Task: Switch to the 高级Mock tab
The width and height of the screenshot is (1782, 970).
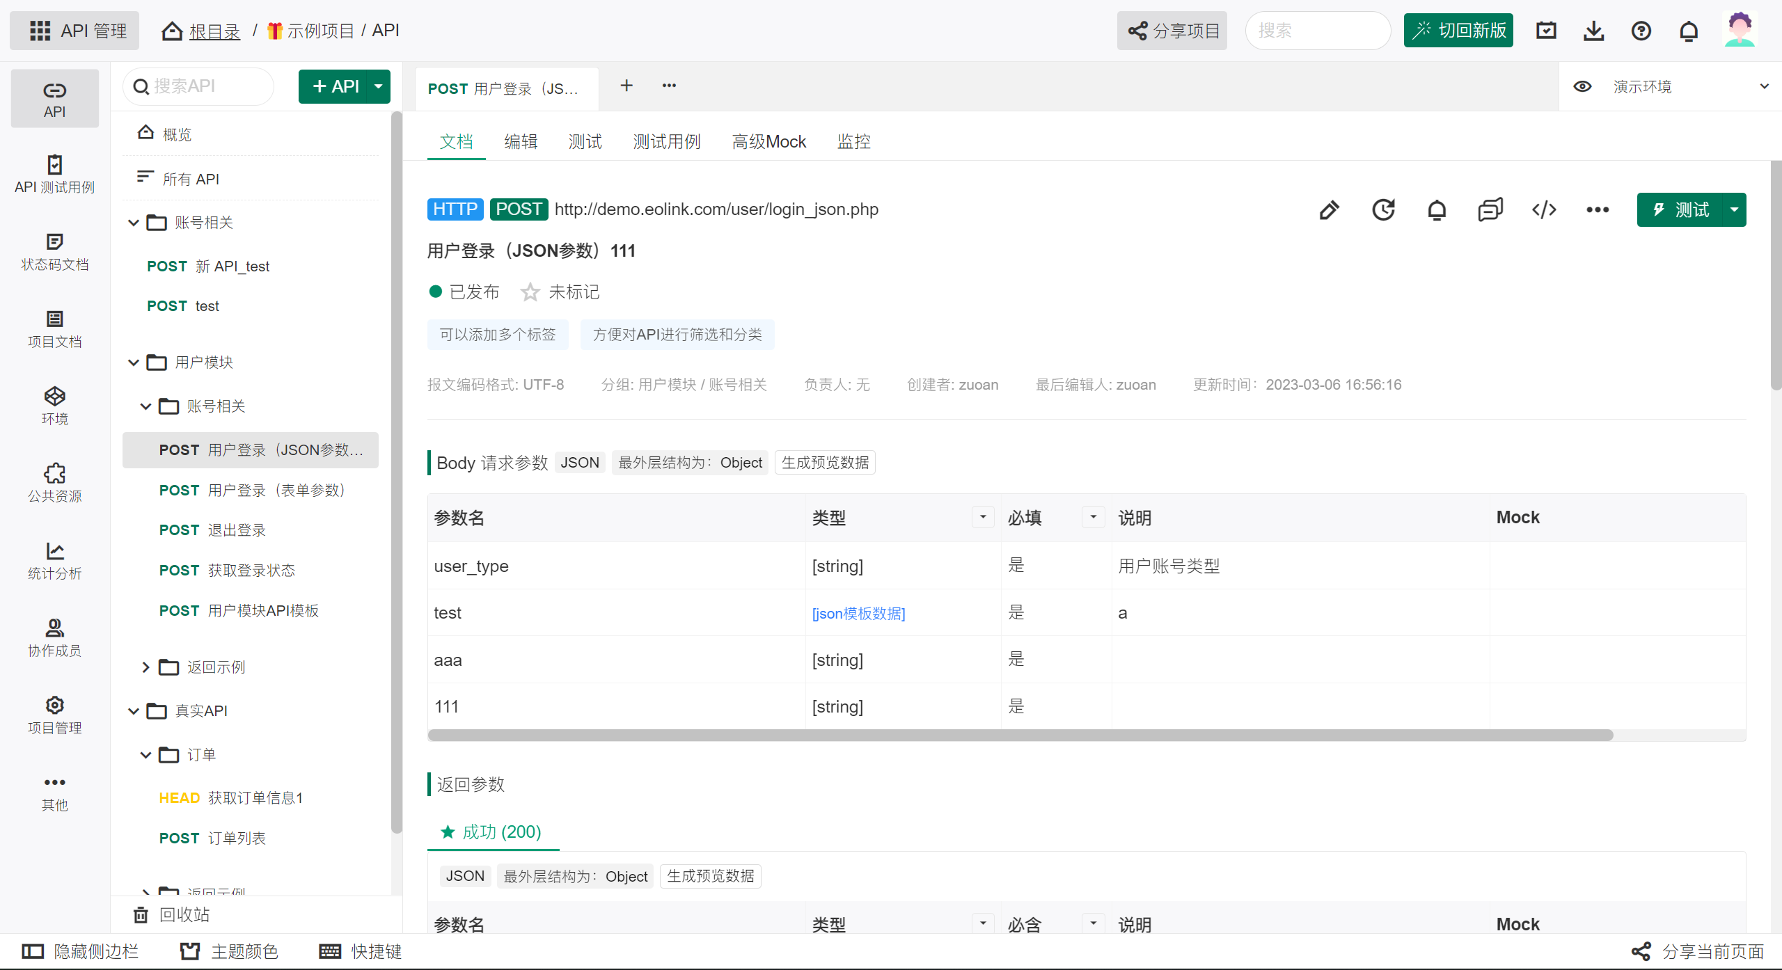Action: coord(768,142)
